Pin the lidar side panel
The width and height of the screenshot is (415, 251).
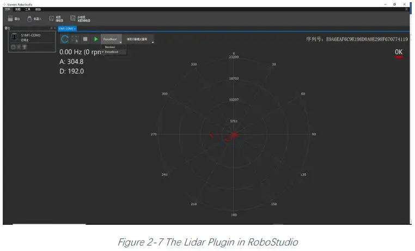point(52,28)
